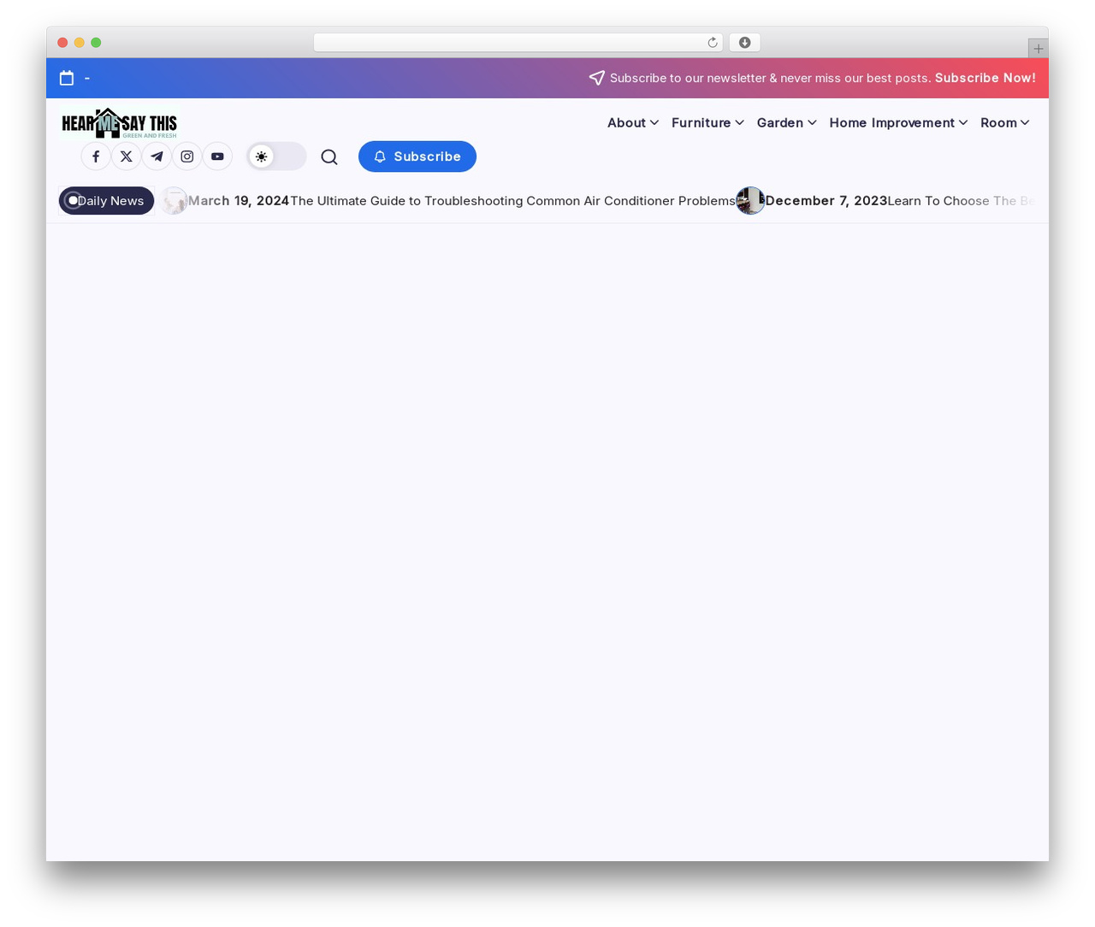Click the calendar icon in top bar
Viewport: 1095px width, 927px height.
click(67, 78)
